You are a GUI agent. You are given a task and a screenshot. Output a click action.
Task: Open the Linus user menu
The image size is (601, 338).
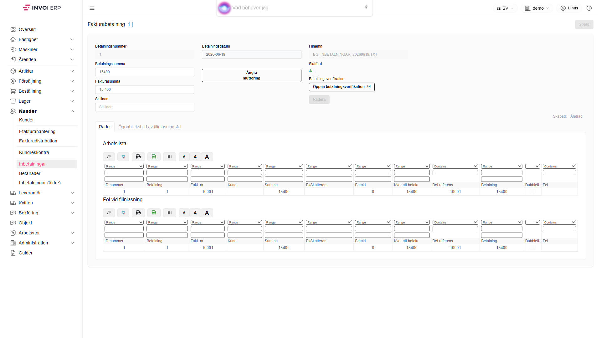(569, 8)
